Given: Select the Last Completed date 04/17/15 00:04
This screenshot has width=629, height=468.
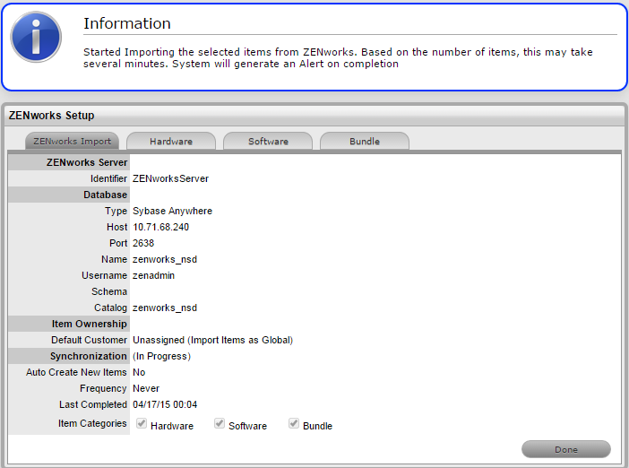Looking at the screenshot, I should tap(165, 404).
